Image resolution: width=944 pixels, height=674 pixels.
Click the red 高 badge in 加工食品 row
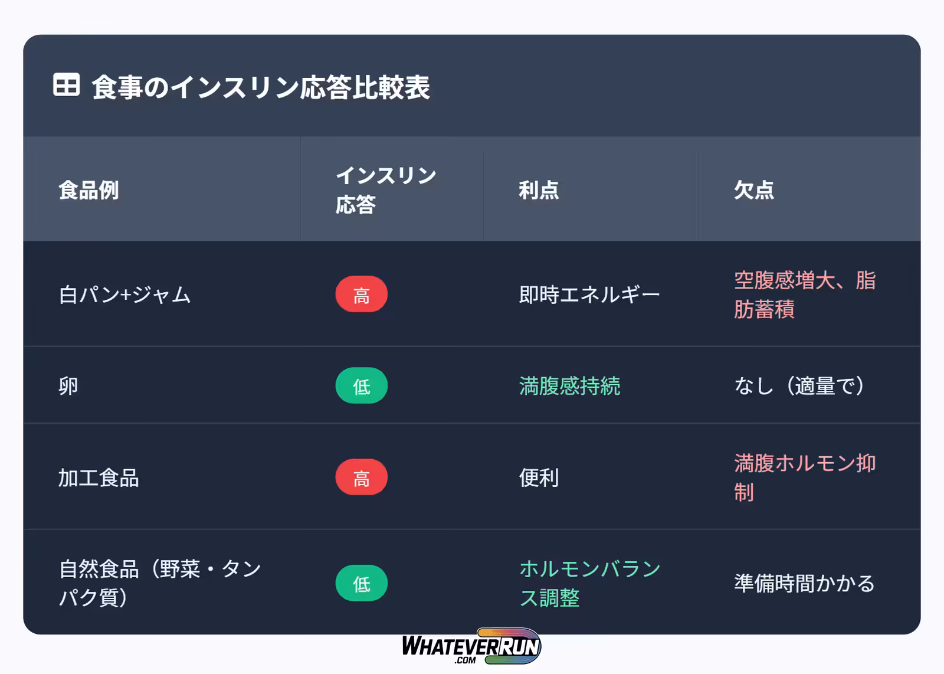tap(361, 477)
